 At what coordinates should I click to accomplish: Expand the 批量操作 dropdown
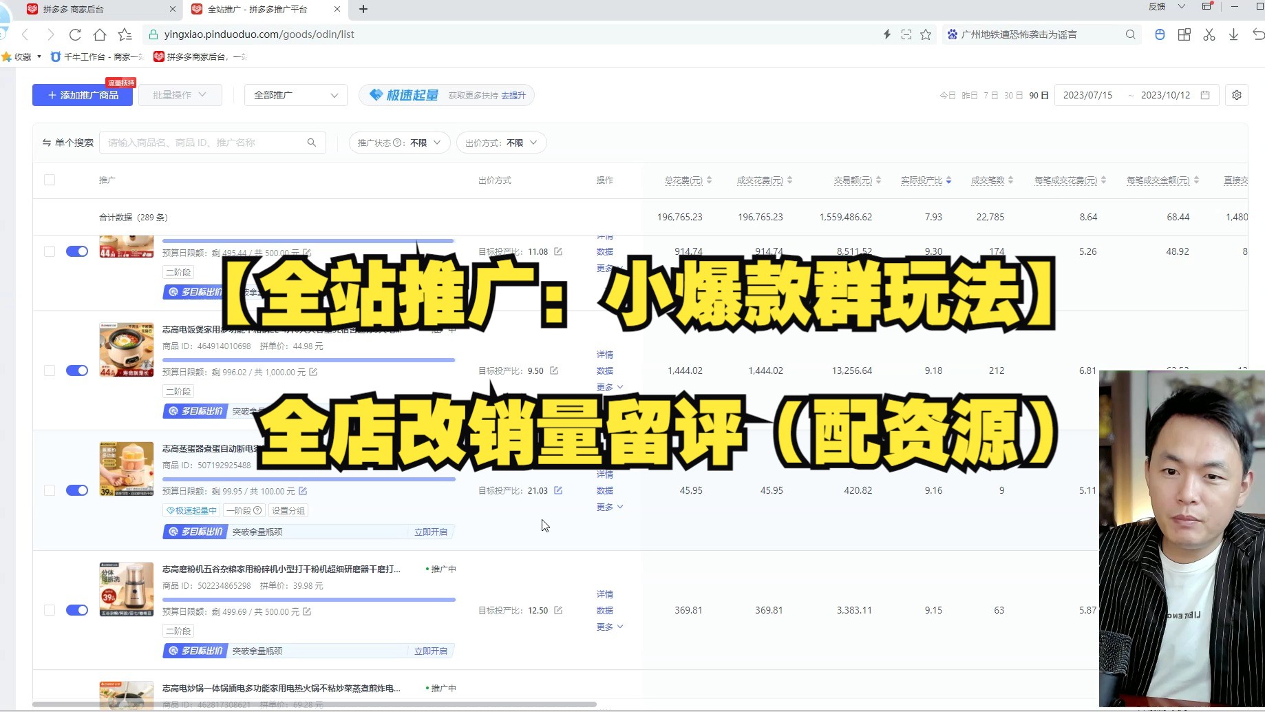pyautogui.click(x=180, y=95)
